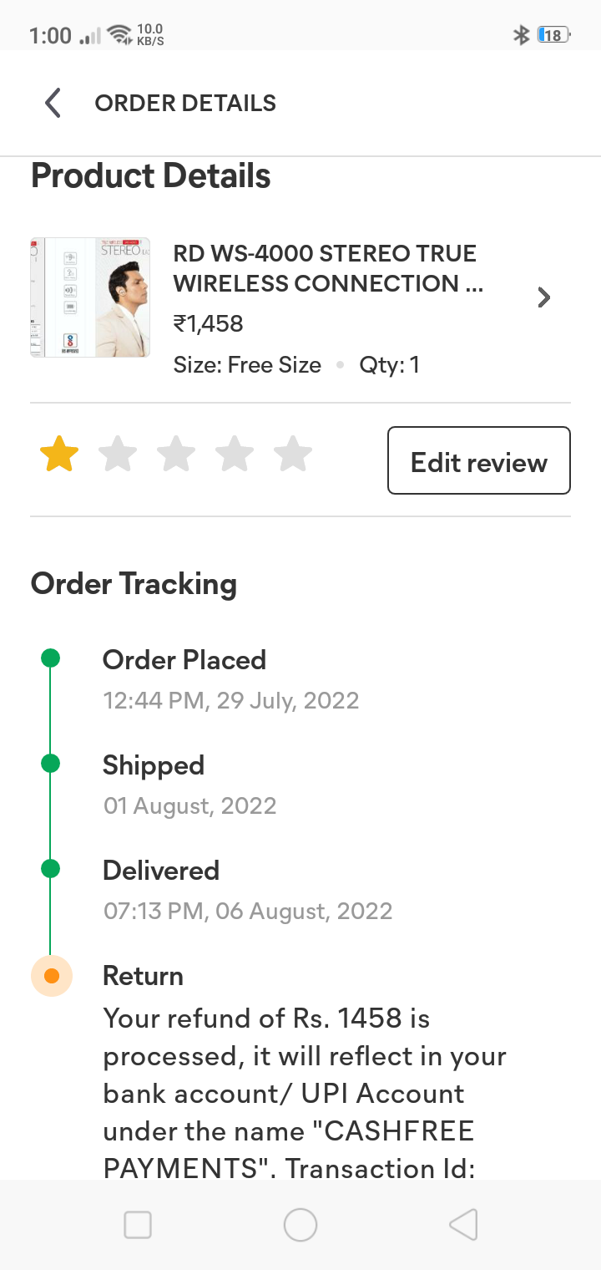
Task: Open the product details chevron arrow
Action: coord(544,297)
